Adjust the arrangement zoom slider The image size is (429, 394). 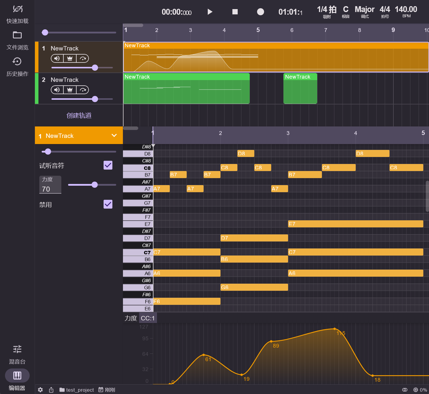click(79, 32)
